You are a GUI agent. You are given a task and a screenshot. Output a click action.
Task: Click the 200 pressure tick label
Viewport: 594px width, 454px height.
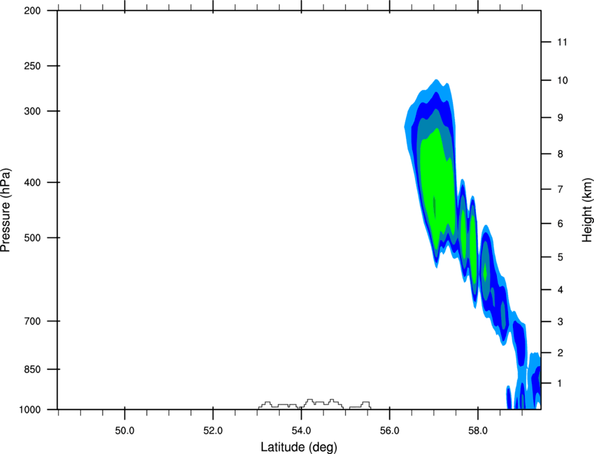pos(32,11)
